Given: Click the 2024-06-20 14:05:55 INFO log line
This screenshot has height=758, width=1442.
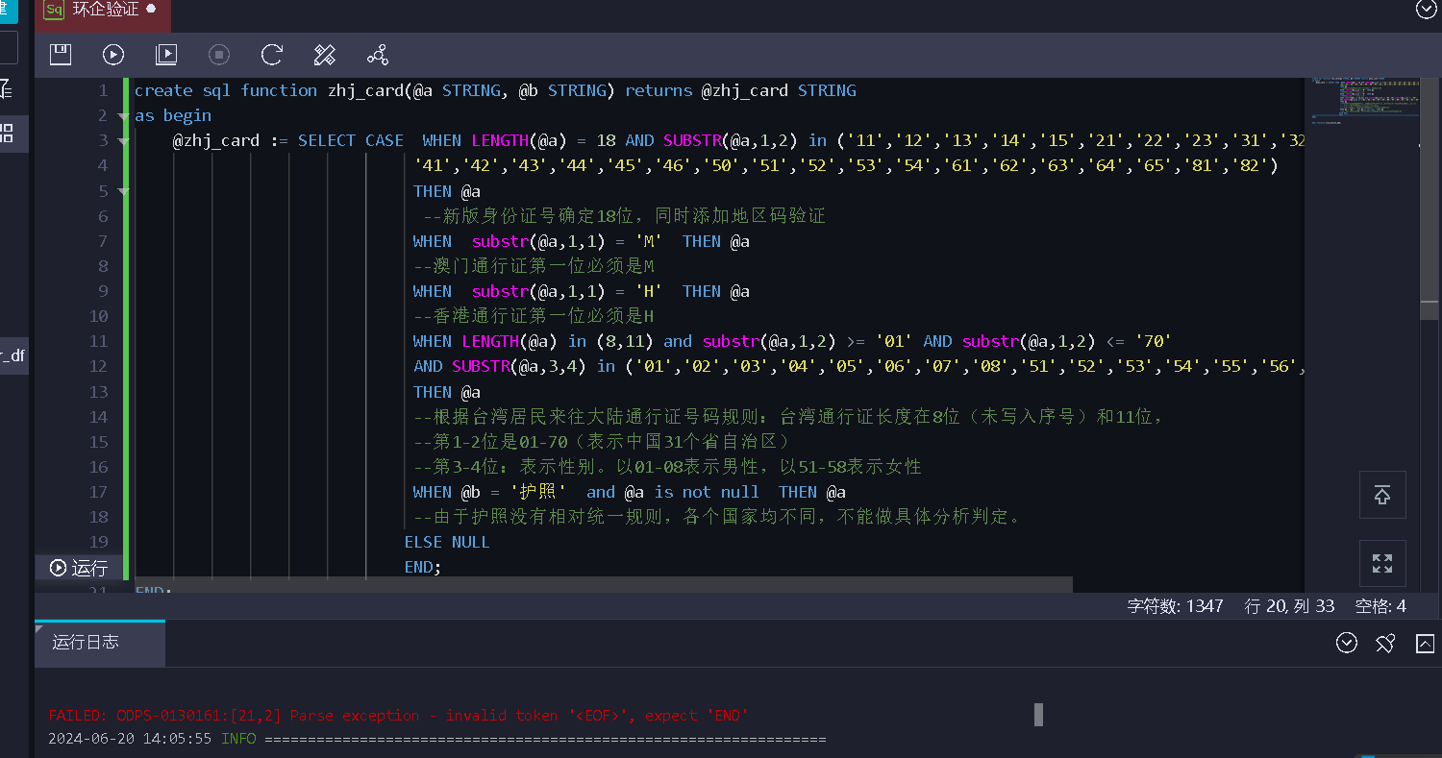Looking at the screenshot, I should [x=437, y=740].
